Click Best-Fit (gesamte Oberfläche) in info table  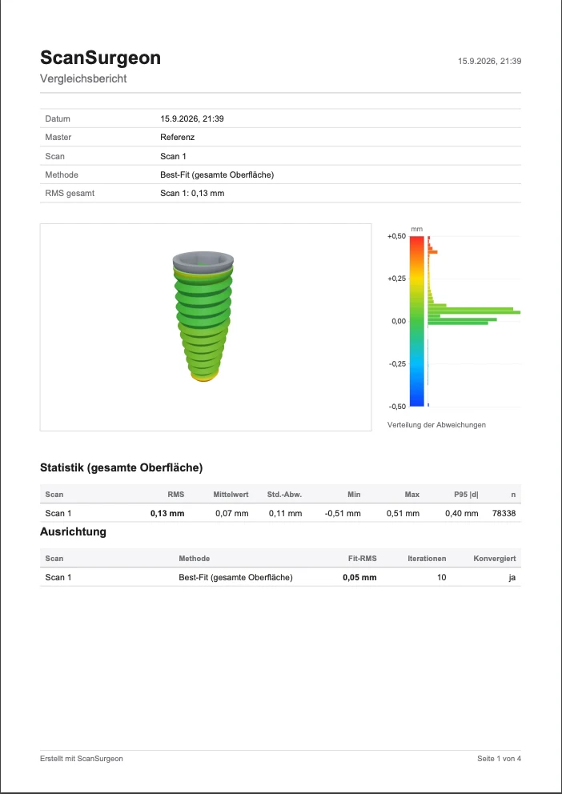pos(217,174)
